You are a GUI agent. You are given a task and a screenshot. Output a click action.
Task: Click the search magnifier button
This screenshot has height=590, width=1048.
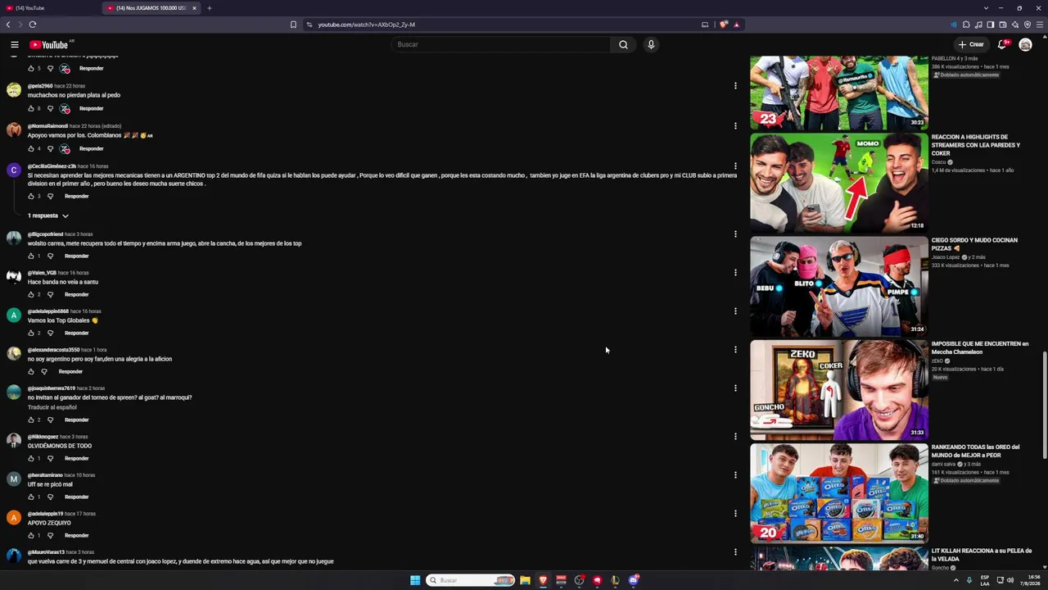click(x=623, y=44)
